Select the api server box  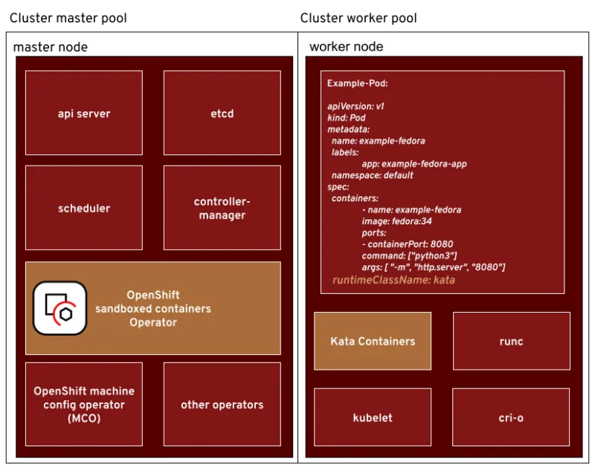pyautogui.click(x=84, y=113)
